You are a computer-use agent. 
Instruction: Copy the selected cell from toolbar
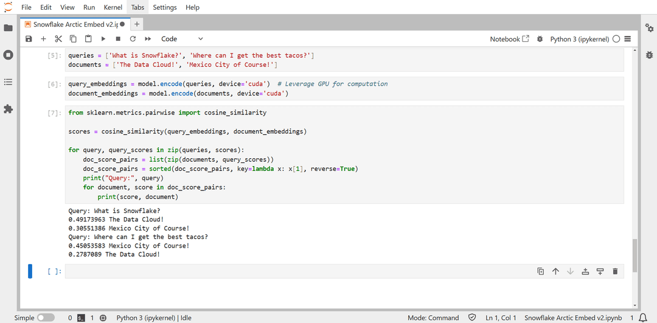click(x=73, y=38)
